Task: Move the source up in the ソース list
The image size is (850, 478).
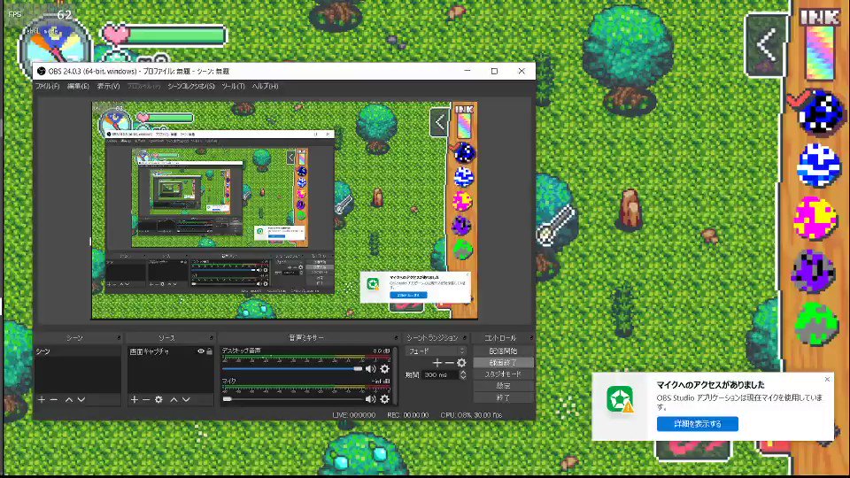Action: coord(174,399)
